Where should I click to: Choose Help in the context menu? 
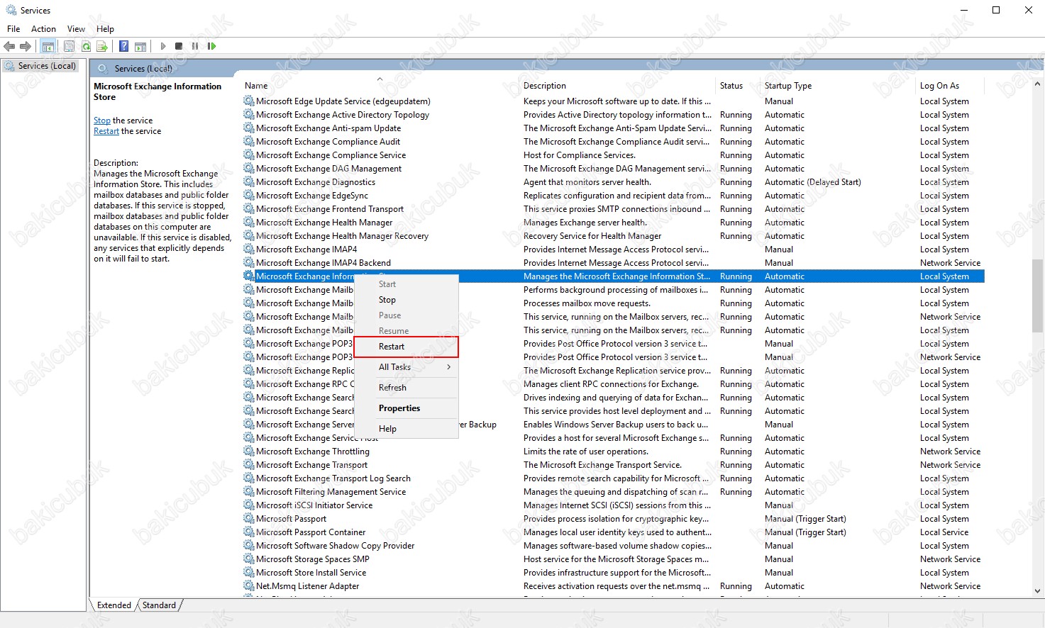tap(407, 429)
